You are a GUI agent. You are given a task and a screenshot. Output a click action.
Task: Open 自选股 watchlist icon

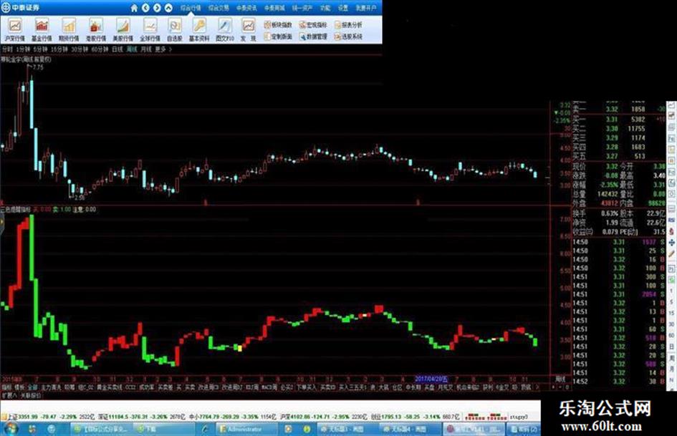[175, 30]
